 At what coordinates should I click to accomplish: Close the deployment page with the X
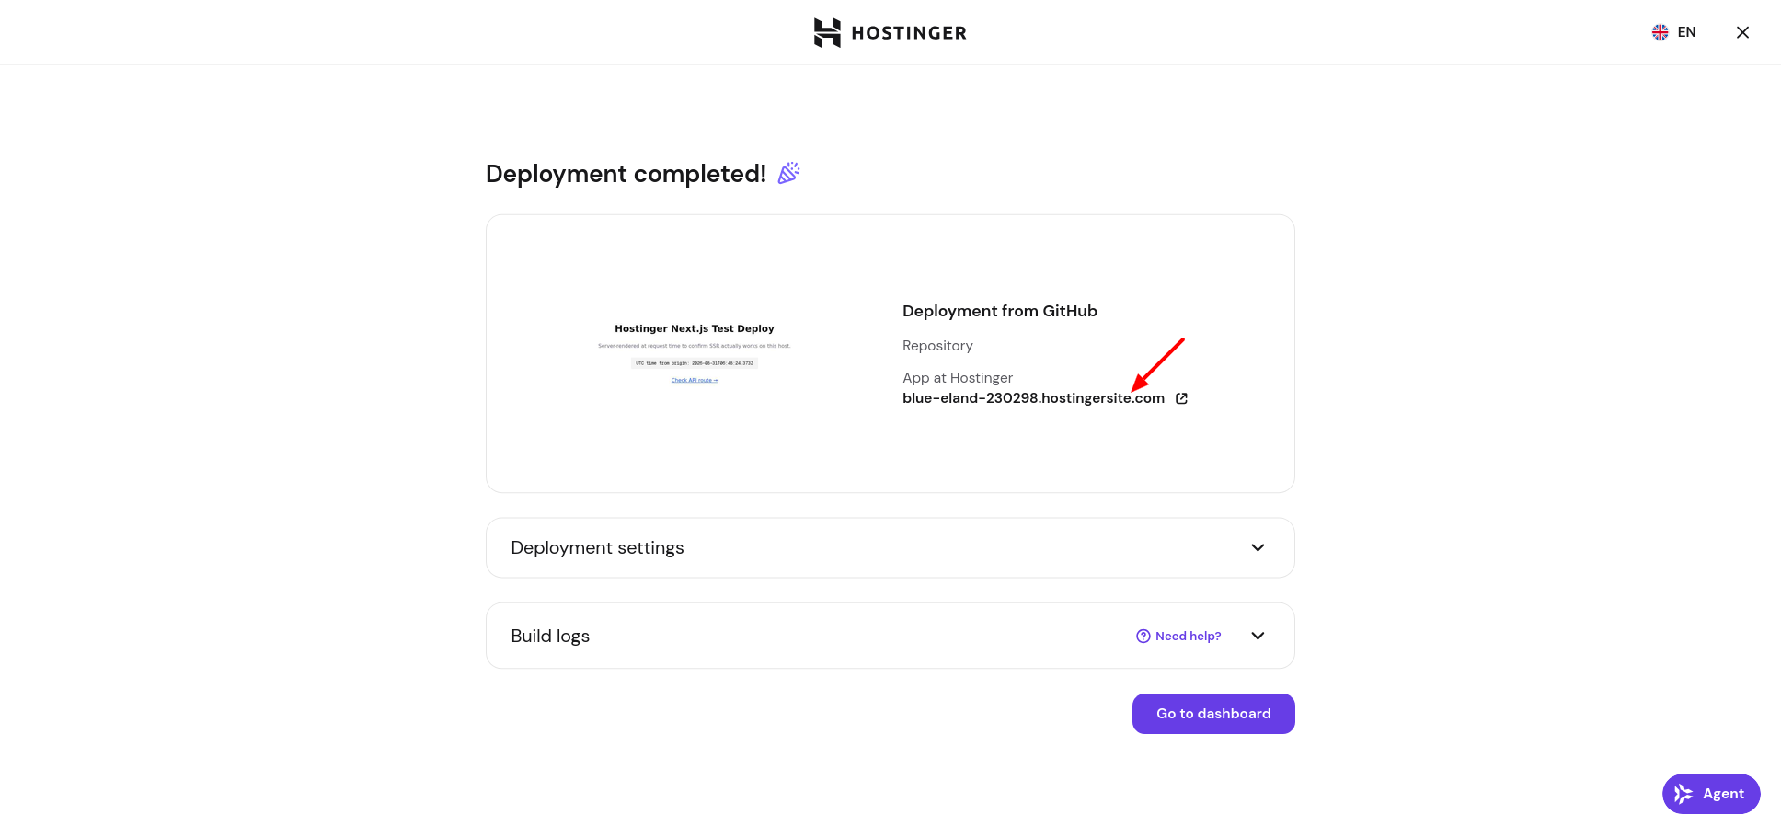tap(1742, 32)
